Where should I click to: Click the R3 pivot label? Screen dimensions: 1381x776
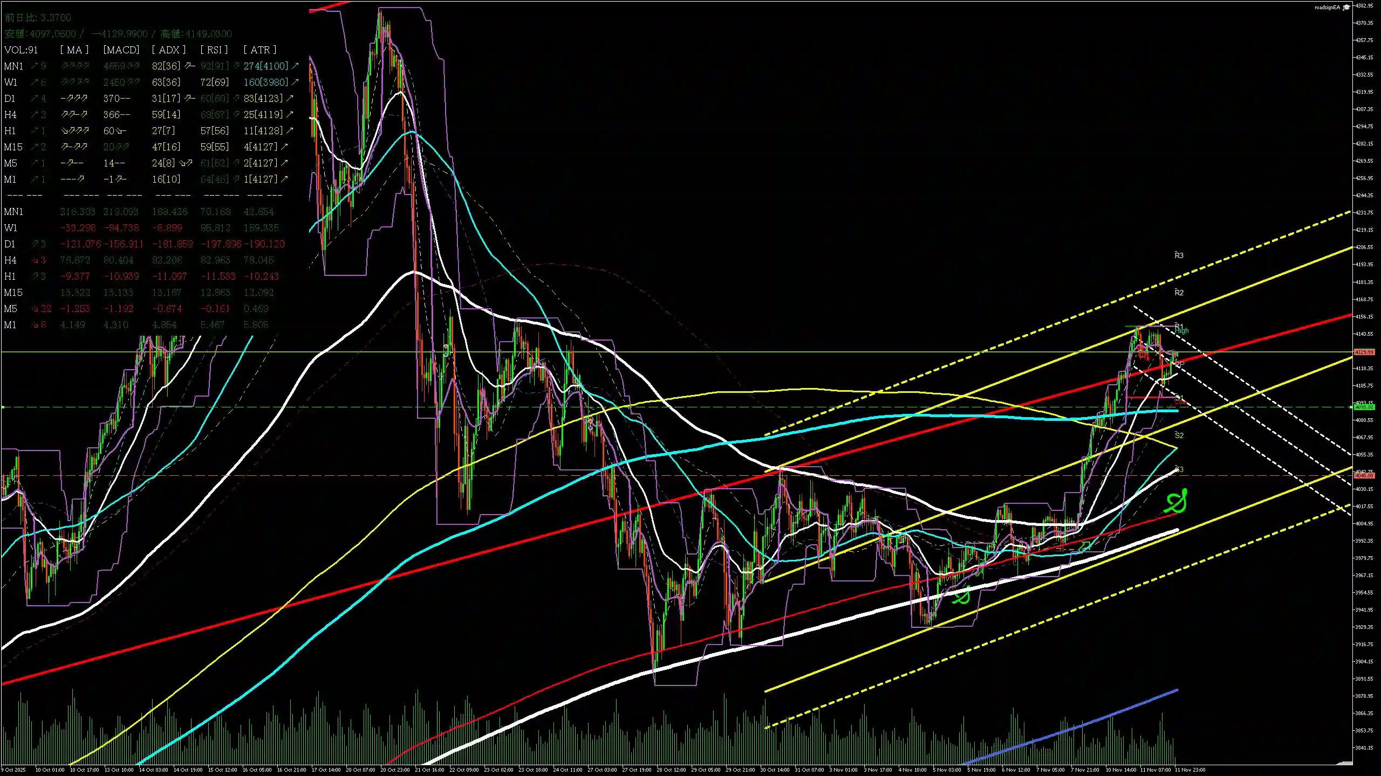[x=1179, y=255]
